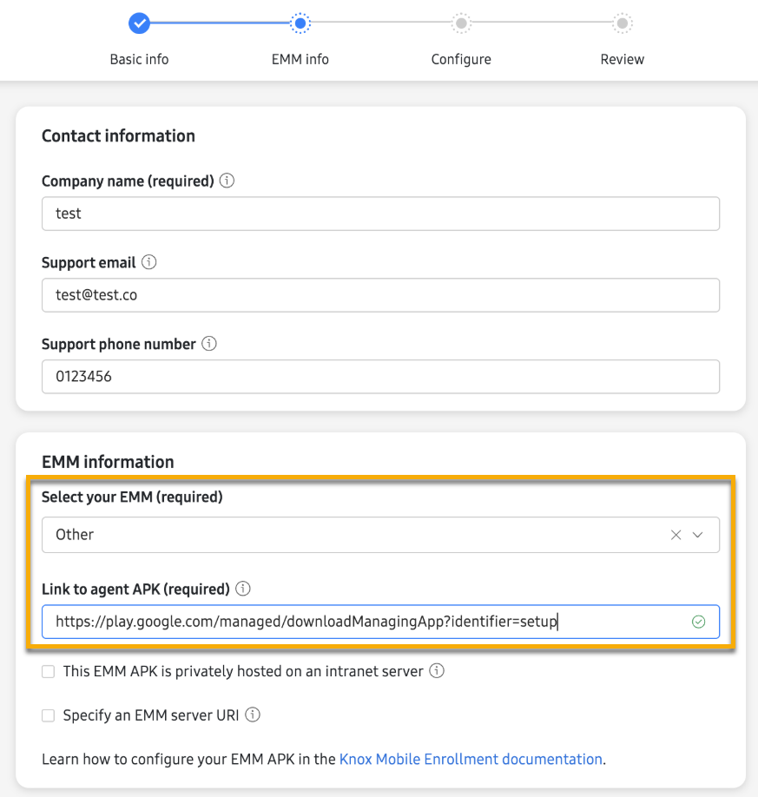This screenshot has height=797, width=758.
Task: Select the EMM info step
Action: [300, 24]
